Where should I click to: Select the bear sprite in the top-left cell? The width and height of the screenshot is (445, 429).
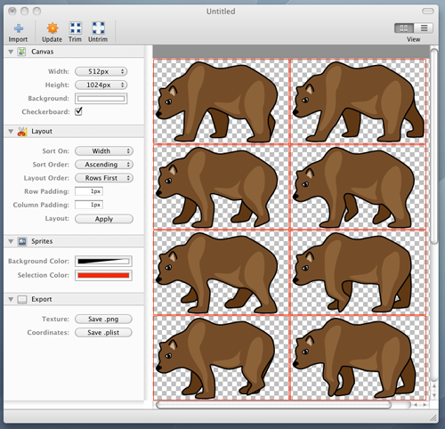(x=221, y=101)
